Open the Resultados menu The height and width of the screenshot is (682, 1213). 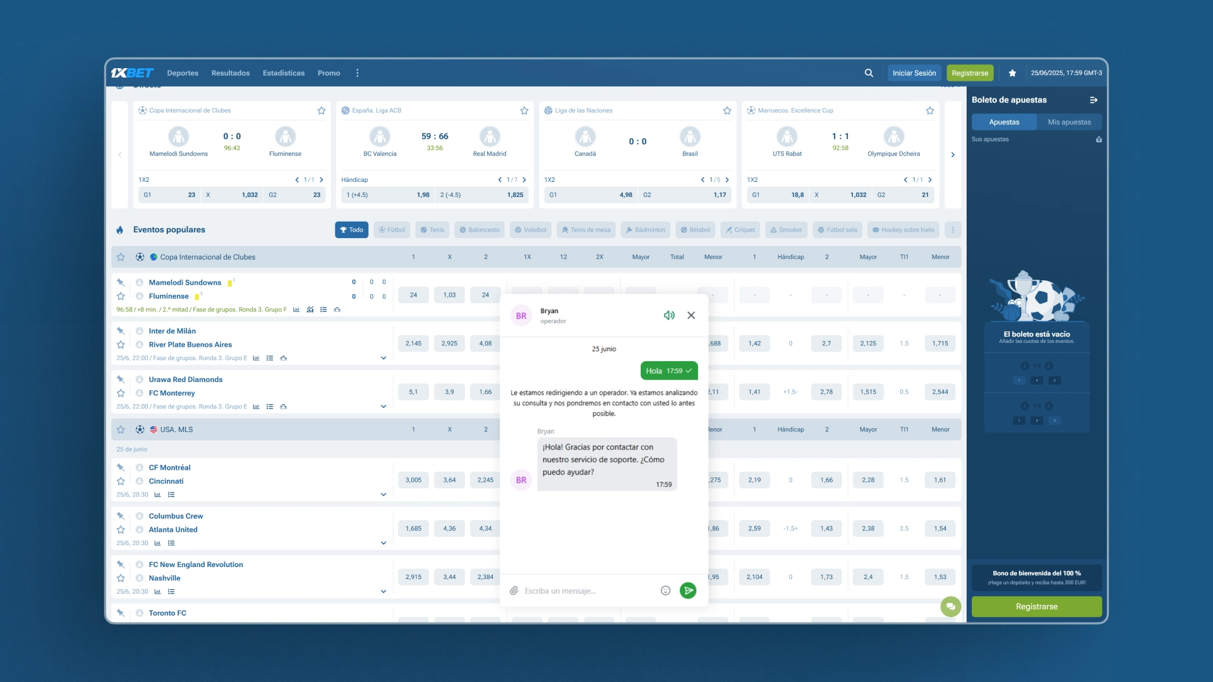point(231,73)
